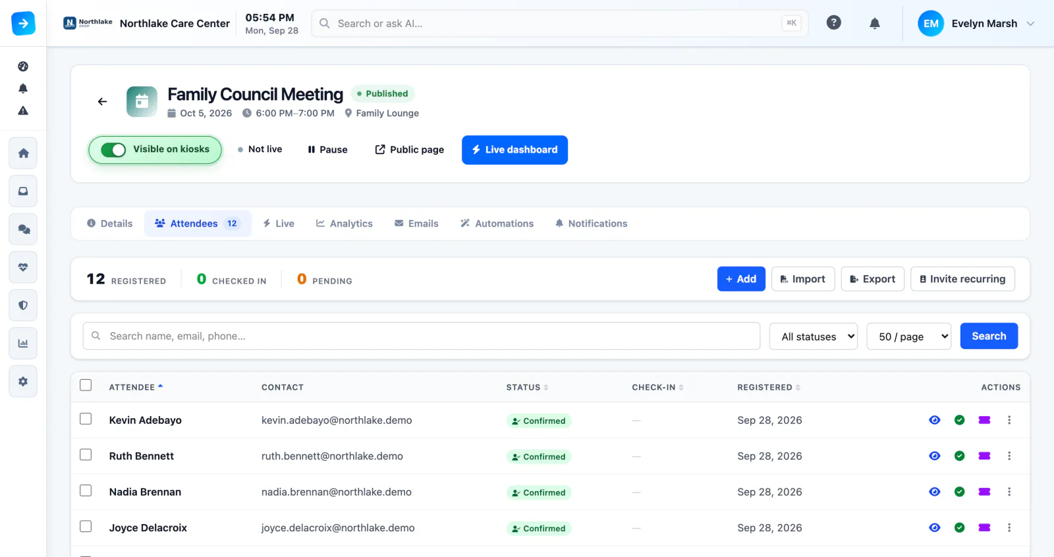Switch to the Details tab
This screenshot has height=557, width=1054.
(x=109, y=224)
